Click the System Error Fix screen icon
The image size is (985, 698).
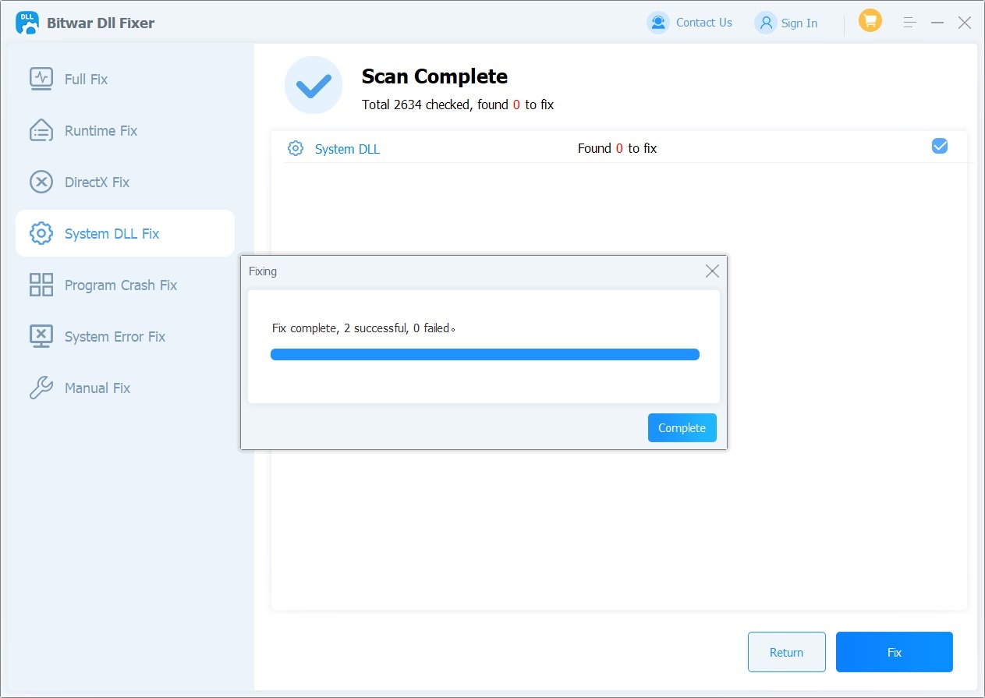41,336
